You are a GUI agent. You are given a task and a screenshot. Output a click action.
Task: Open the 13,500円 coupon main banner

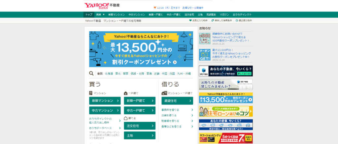click(x=141, y=49)
